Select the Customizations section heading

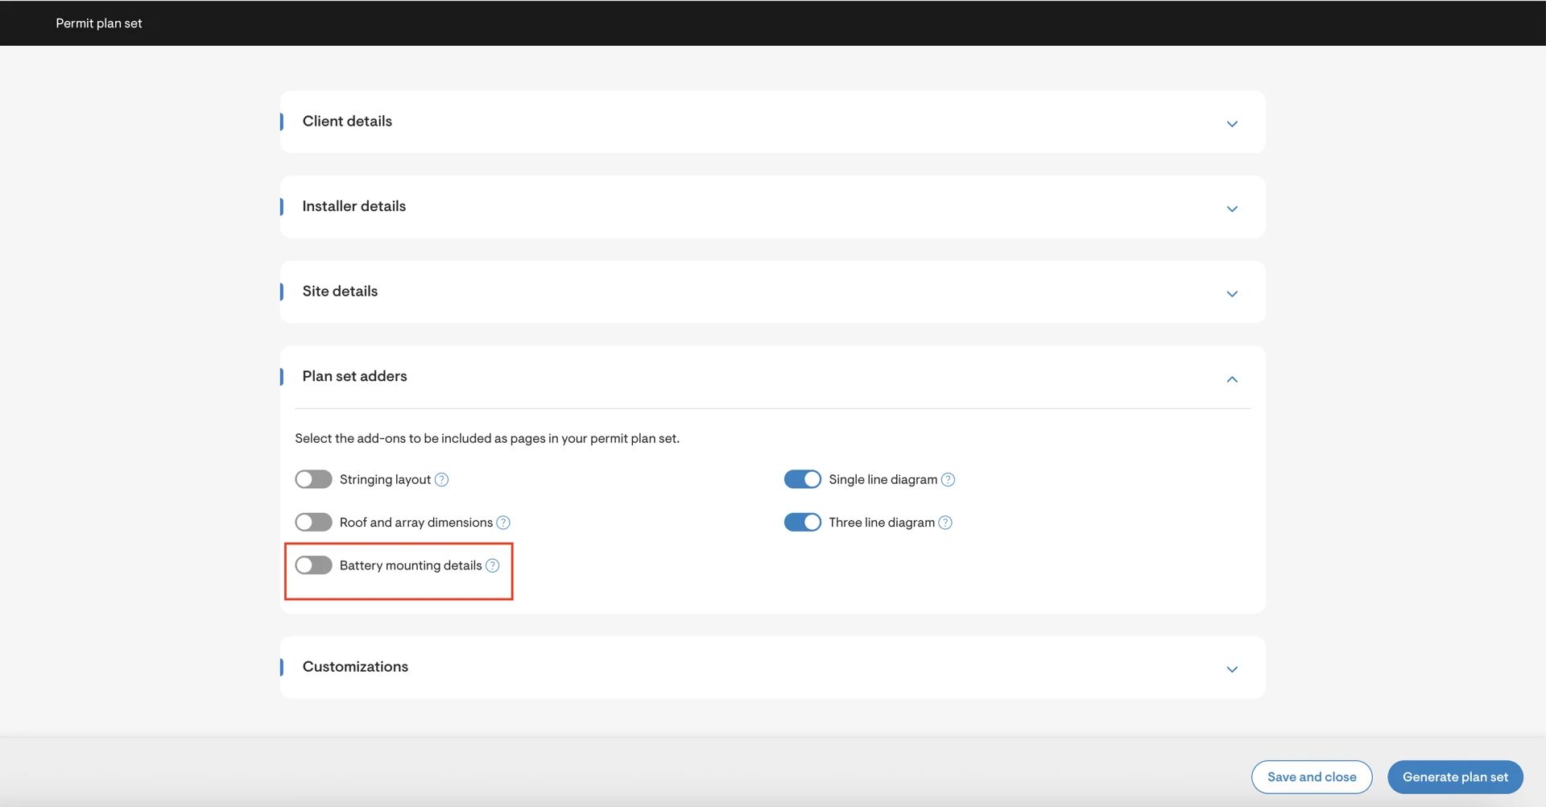[355, 667]
